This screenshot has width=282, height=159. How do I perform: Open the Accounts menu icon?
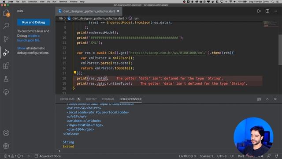tap(6, 133)
